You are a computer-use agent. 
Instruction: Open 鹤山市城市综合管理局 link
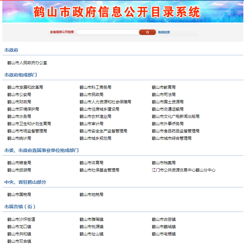tap(172, 138)
